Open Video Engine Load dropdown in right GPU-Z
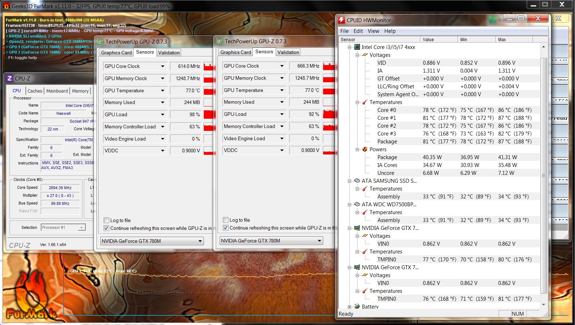The width and height of the screenshot is (575, 325). [x=282, y=138]
